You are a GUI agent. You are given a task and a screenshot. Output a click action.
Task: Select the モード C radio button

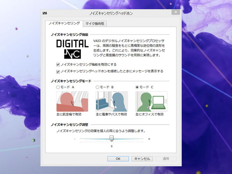coord(137,87)
